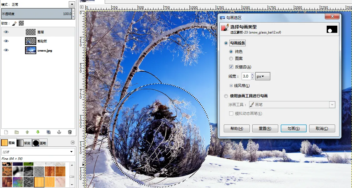The width and height of the screenshot is (352, 188).
Task: Hide the 图层 layer via eye icon
Action: pos(6,32)
